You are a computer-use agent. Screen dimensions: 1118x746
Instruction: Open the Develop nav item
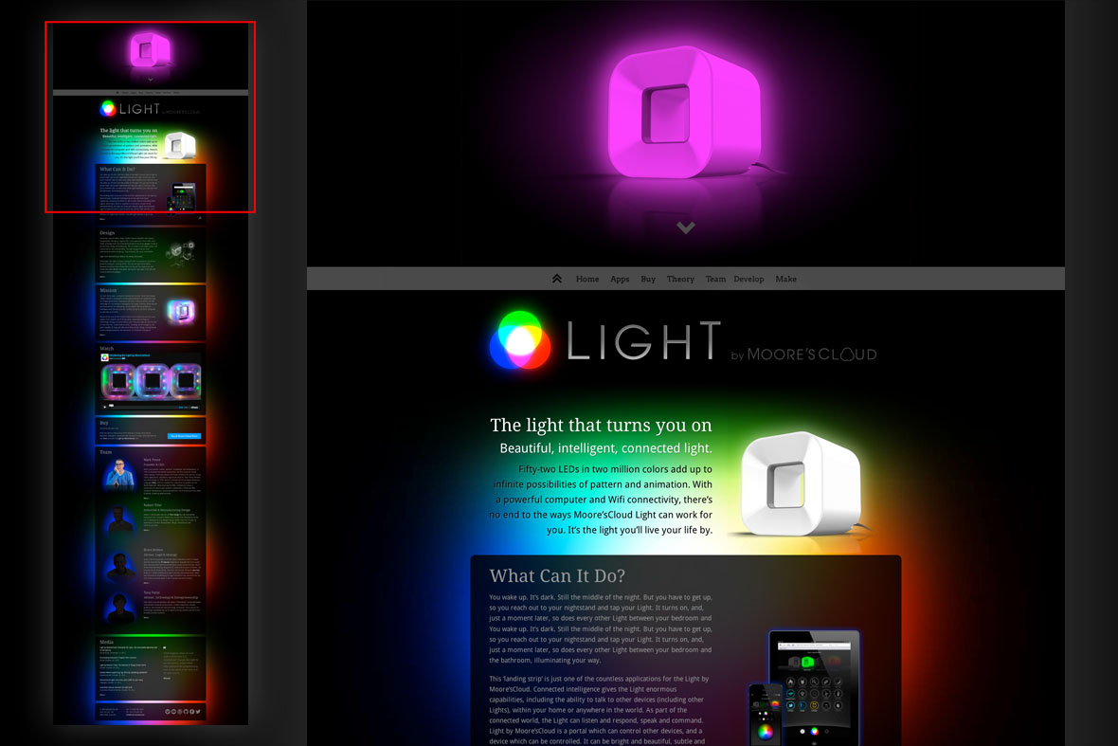(x=748, y=279)
